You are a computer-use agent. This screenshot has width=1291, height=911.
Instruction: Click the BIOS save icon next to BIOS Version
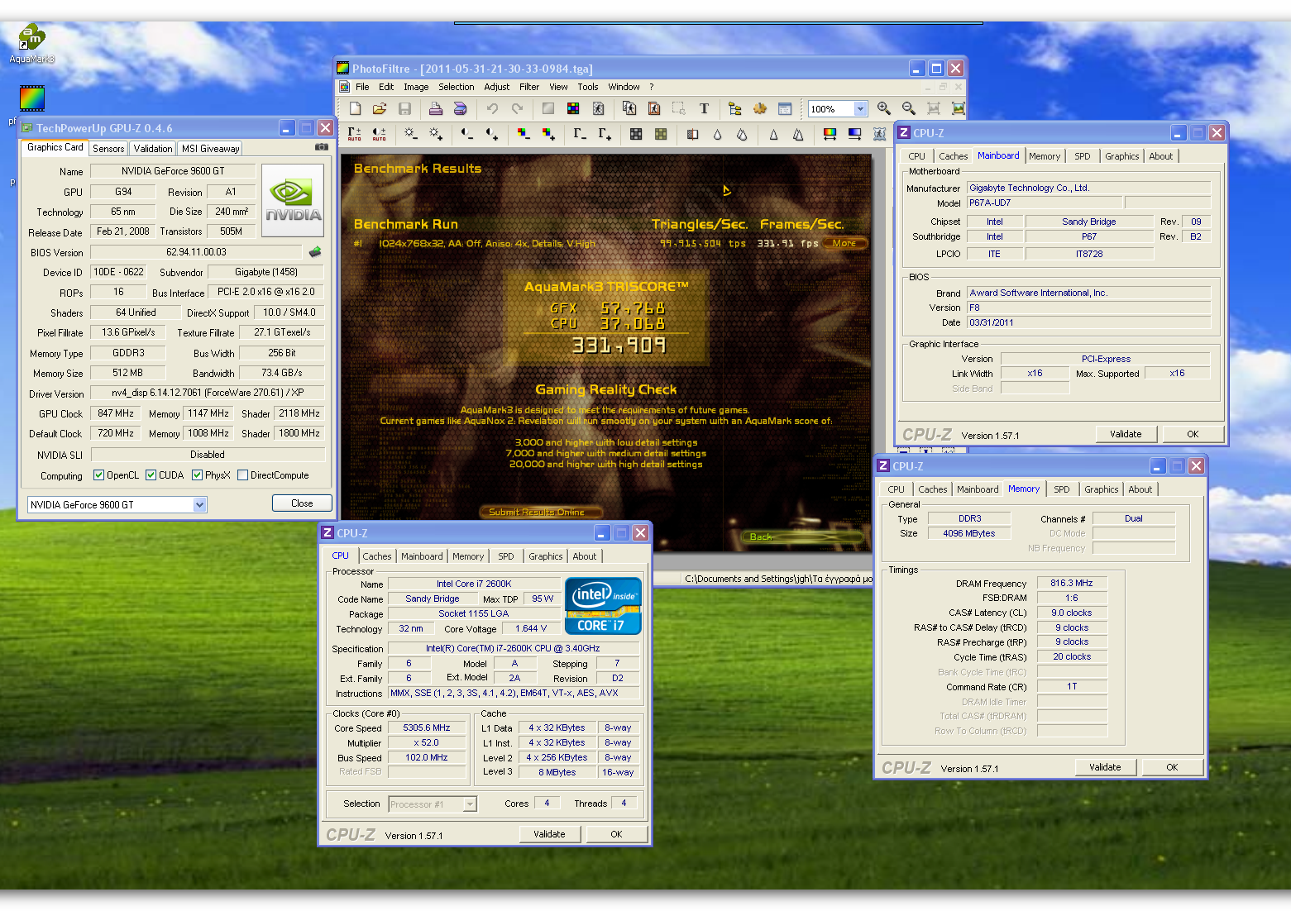[x=314, y=252]
